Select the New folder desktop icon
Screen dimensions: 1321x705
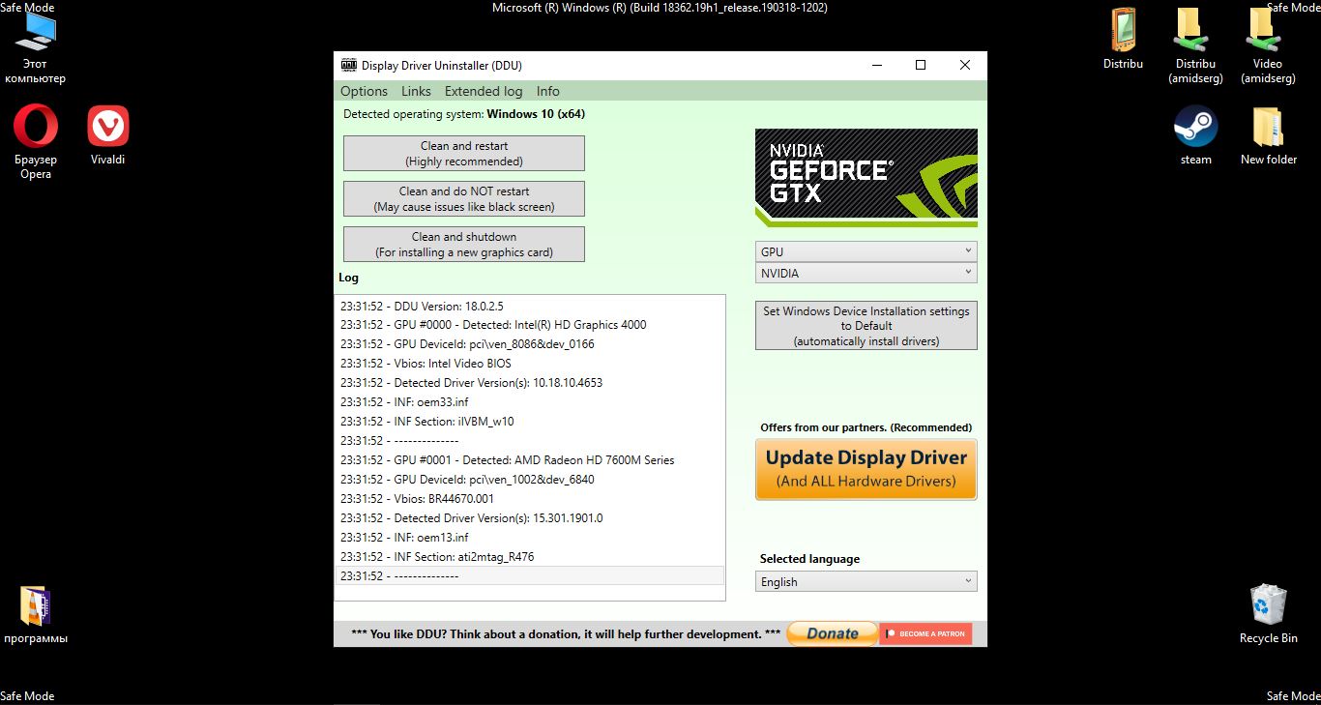(1268, 135)
